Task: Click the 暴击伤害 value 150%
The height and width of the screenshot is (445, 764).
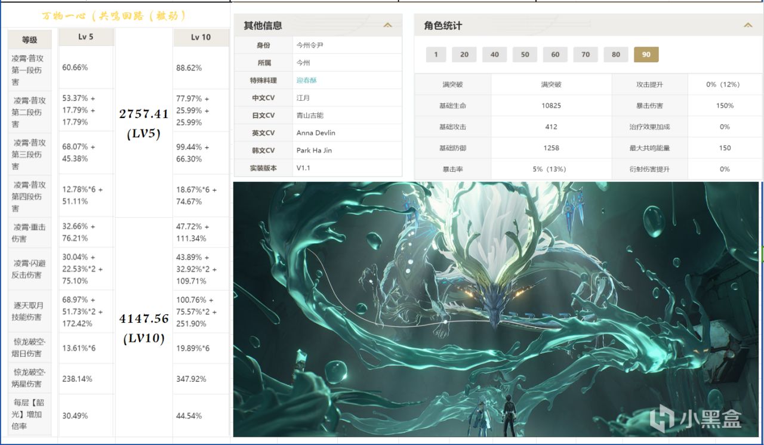Action: tap(725, 106)
